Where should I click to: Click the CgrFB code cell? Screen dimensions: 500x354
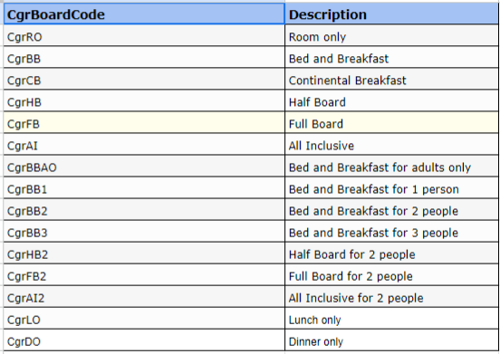tap(144, 124)
